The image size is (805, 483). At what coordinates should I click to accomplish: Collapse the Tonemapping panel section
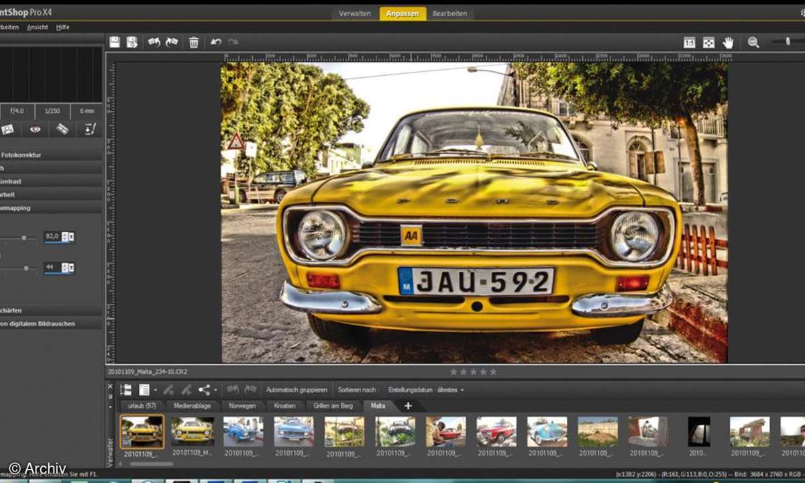[51, 208]
